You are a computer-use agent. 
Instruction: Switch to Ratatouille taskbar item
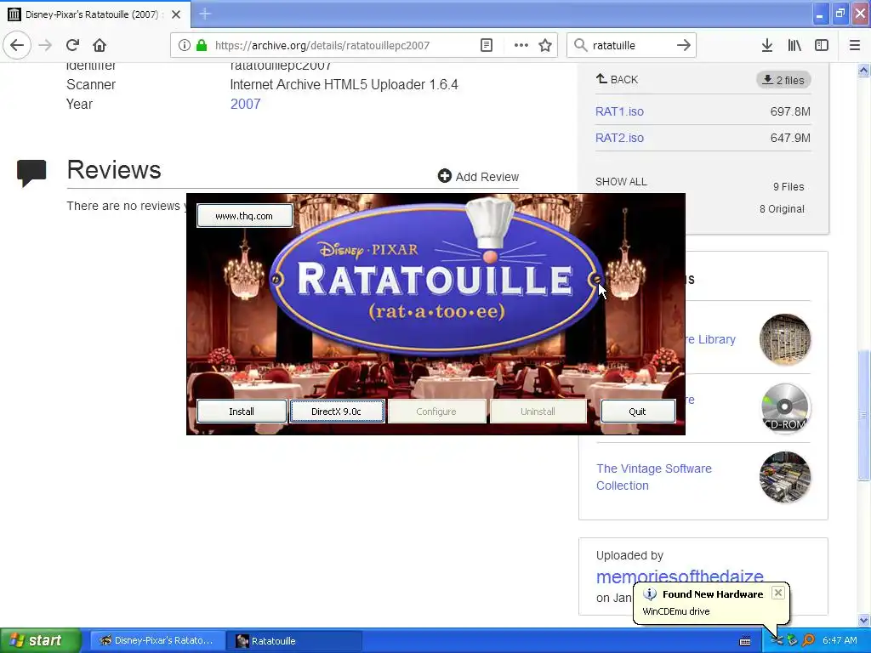tap(294, 640)
